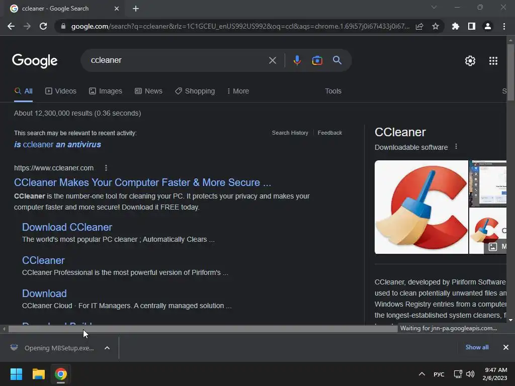Close the downloads bar
Viewport: 515px width, 386px height.
click(x=506, y=347)
